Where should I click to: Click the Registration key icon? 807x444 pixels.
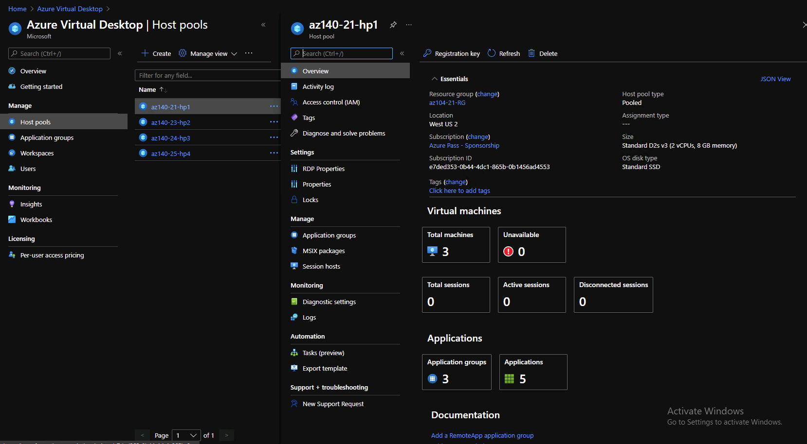click(x=427, y=53)
